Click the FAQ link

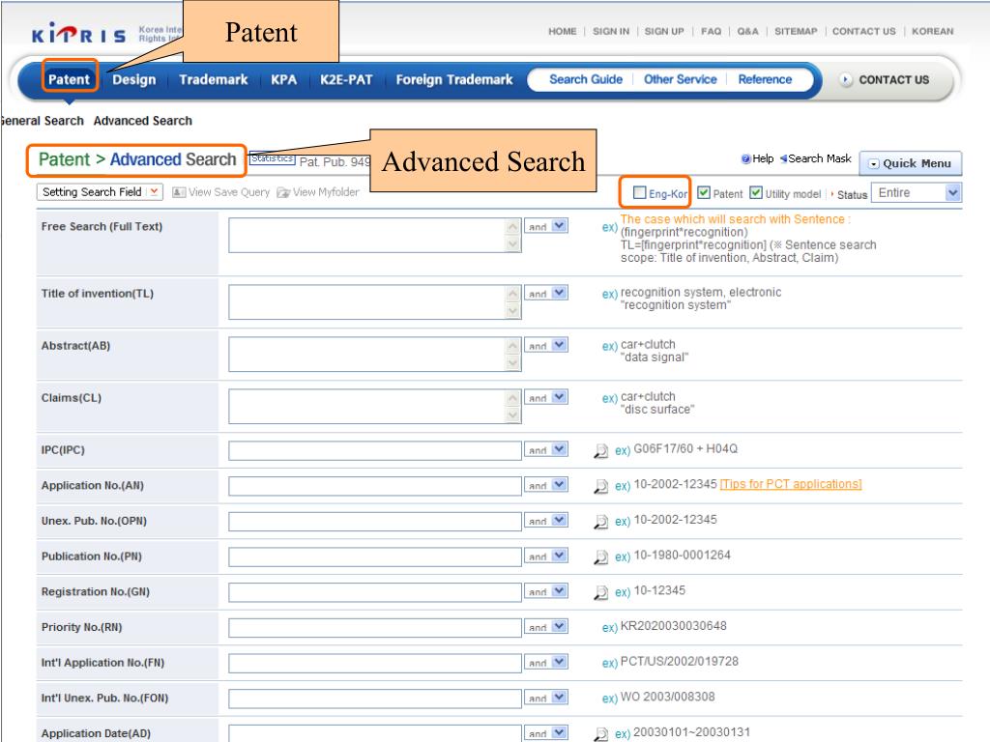[x=711, y=31]
